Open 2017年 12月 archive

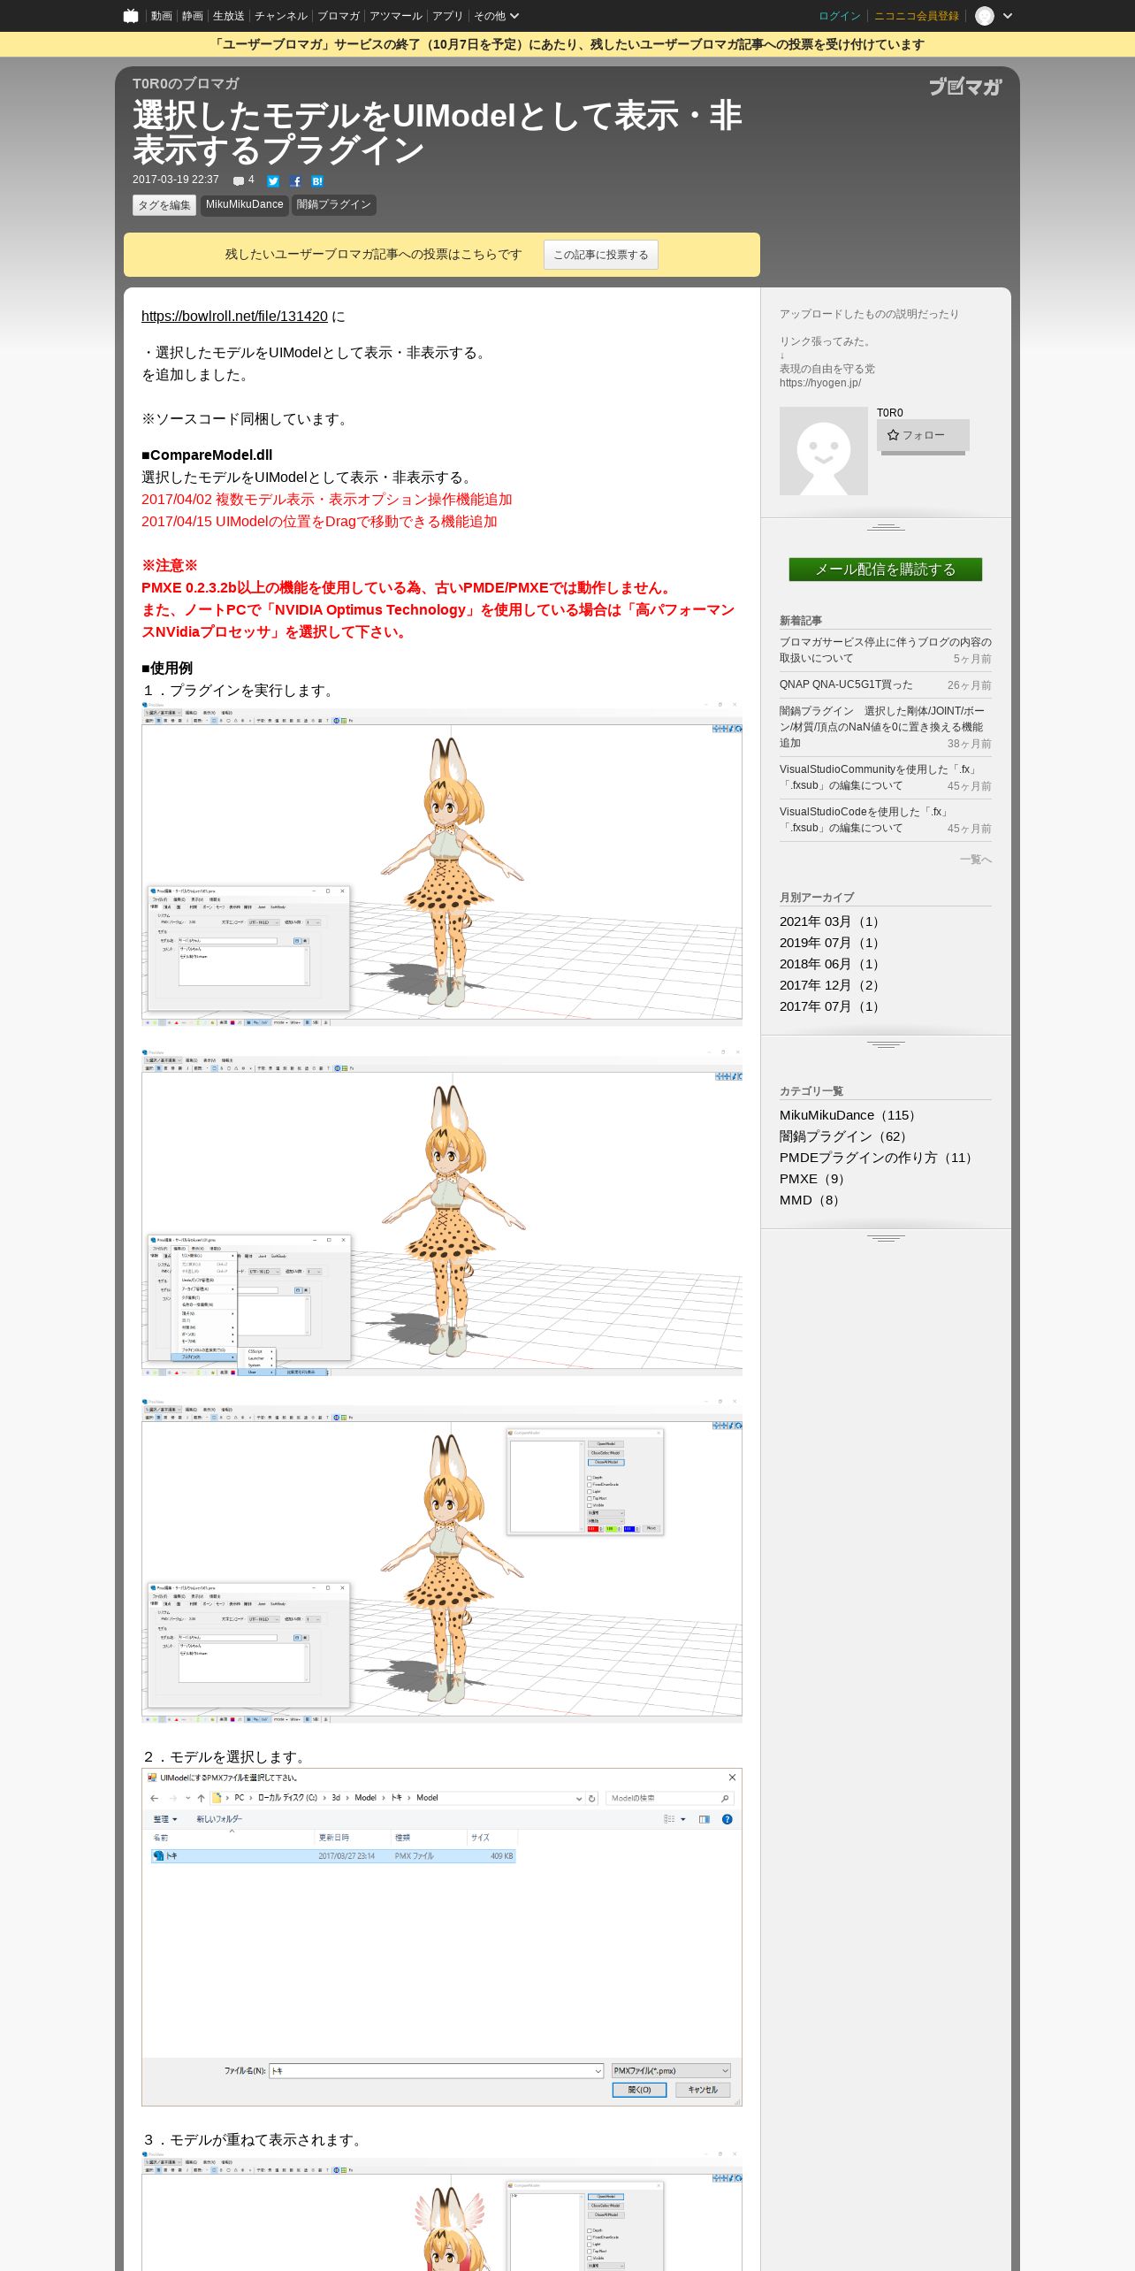point(829,985)
